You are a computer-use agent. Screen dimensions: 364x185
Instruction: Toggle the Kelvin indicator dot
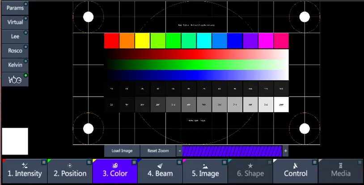(x=26, y=61)
